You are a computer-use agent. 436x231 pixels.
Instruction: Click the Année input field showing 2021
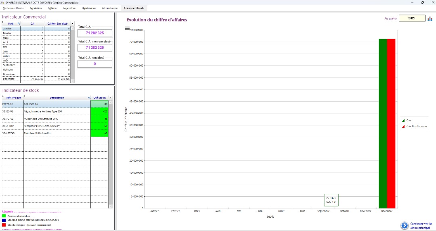[412, 19]
